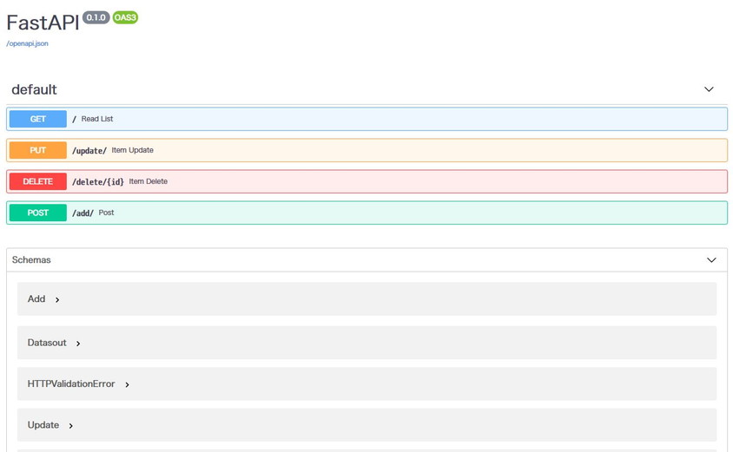Screen dimensions: 733x452
Task: Click the OAS3 badge
Action: [125, 17]
